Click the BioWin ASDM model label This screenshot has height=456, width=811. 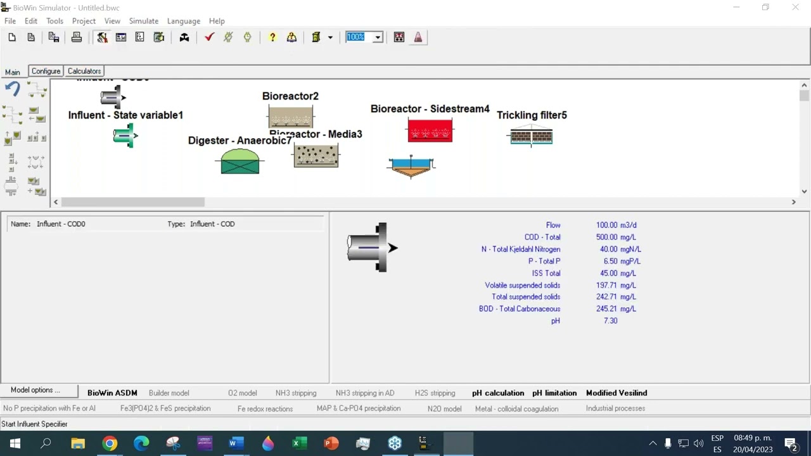pos(112,393)
